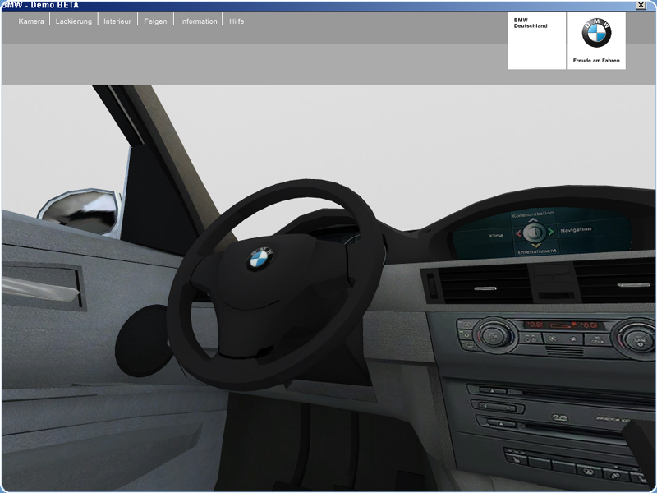Click the lower eject button on the radio
Screen dimensions: 657x493
[500, 423]
